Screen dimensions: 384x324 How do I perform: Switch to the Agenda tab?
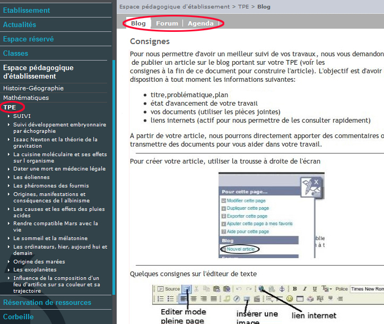[x=200, y=23]
